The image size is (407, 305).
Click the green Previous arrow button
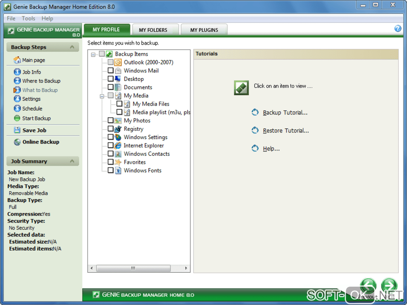[x=368, y=286]
